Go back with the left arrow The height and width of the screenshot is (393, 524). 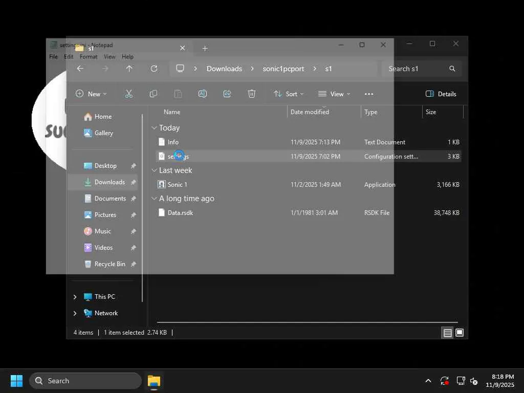coord(80,69)
